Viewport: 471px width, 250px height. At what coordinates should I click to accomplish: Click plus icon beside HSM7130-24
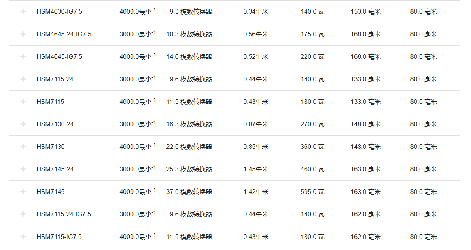pos(23,124)
